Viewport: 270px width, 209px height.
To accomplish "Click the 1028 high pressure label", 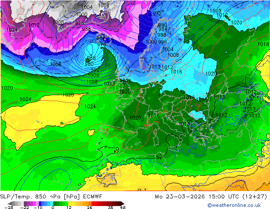I will [68, 95].
